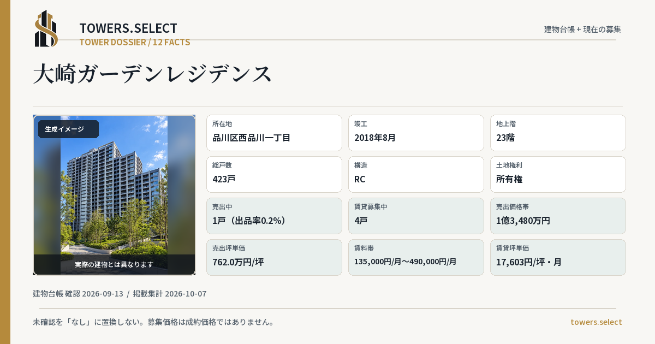The width and height of the screenshot is (655, 344).
Task: Click the 売出中 card showing 1戸
Action: pos(274,216)
